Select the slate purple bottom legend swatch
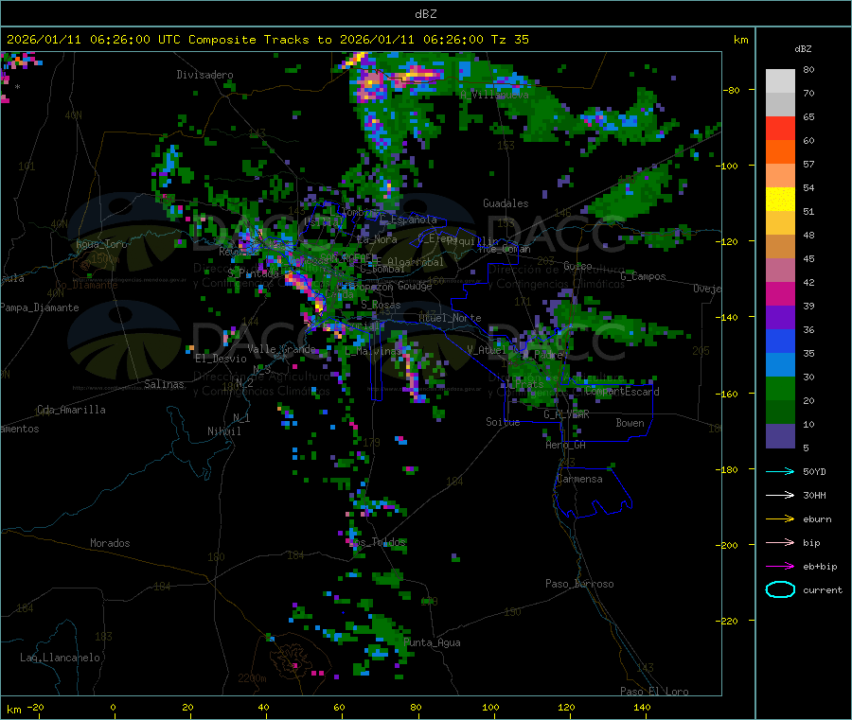852x720 pixels. (x=780, y=436)
